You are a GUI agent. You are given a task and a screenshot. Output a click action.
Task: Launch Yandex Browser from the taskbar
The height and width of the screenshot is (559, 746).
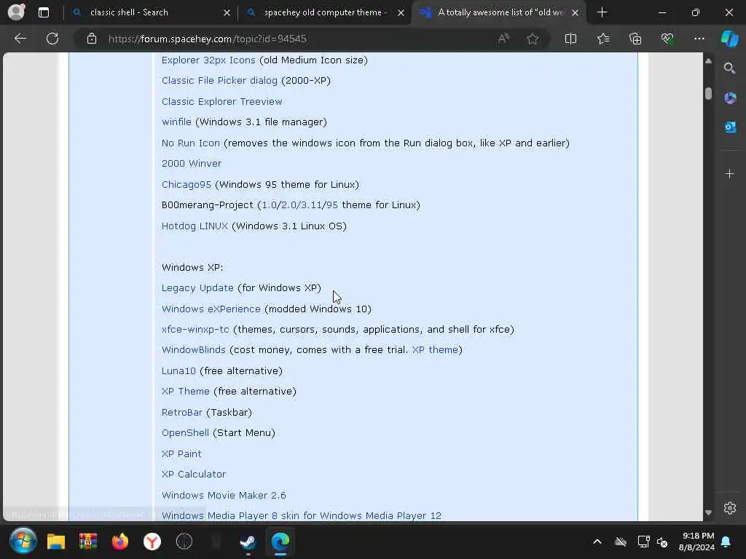(x=152, y=542)
